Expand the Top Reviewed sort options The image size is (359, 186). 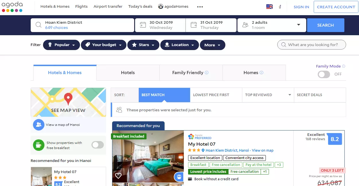click(x=268, y=95)
